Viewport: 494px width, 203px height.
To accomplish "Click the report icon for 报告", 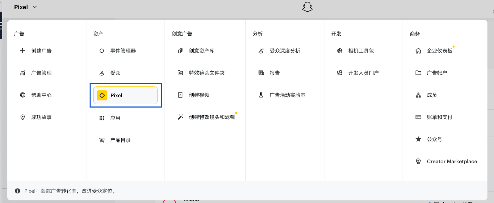I will 261,73.
